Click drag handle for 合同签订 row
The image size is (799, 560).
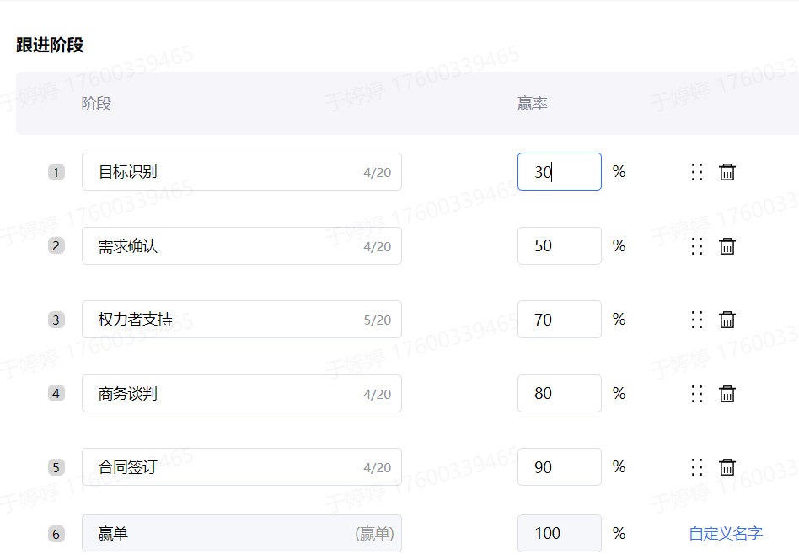[697, 467]
